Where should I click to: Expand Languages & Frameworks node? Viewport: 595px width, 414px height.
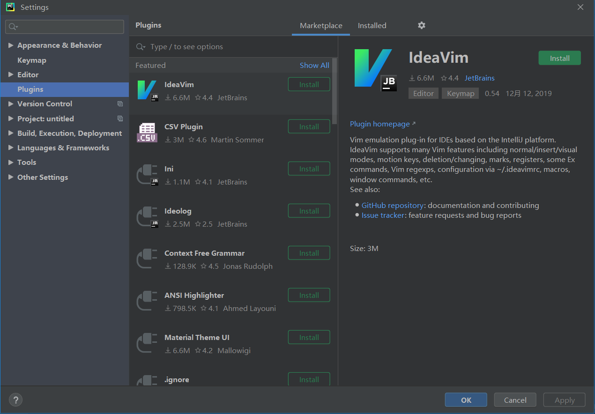(11, 148)
